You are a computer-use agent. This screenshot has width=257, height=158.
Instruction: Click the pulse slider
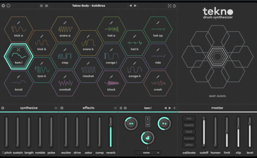pos(51,132)
